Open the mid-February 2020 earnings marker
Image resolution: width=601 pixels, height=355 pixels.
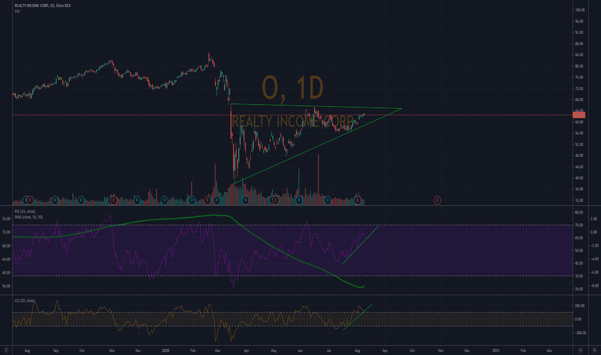[208, 200]
